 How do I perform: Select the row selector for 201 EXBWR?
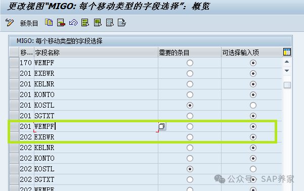pos(14,73)
